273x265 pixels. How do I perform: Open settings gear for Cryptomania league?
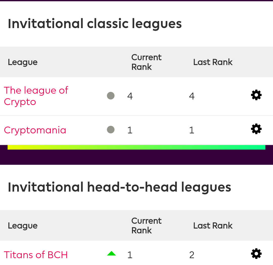pyautogui.click(x=256, y=129)
